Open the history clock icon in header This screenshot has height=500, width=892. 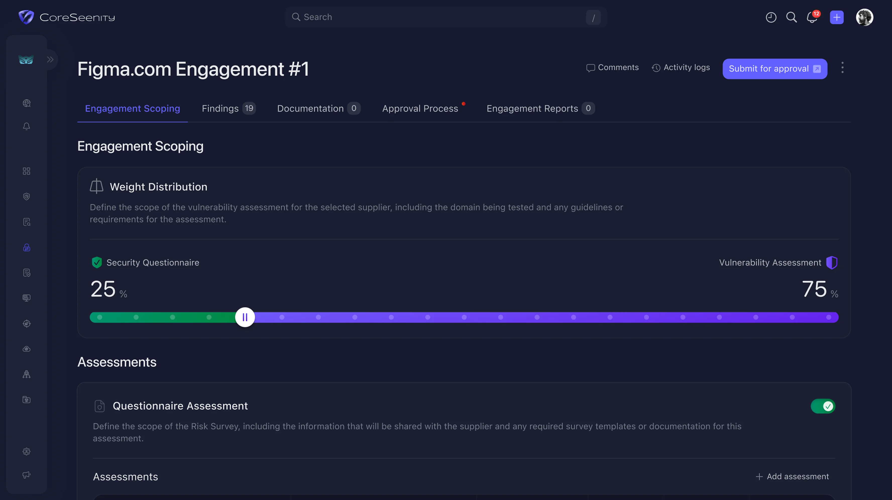pyautogui.click(x=771, y=17)
